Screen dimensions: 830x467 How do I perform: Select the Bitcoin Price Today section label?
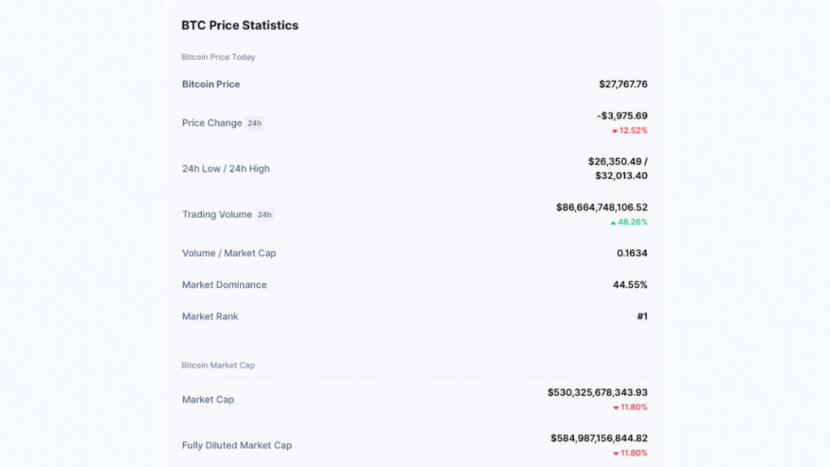point(218,58)
